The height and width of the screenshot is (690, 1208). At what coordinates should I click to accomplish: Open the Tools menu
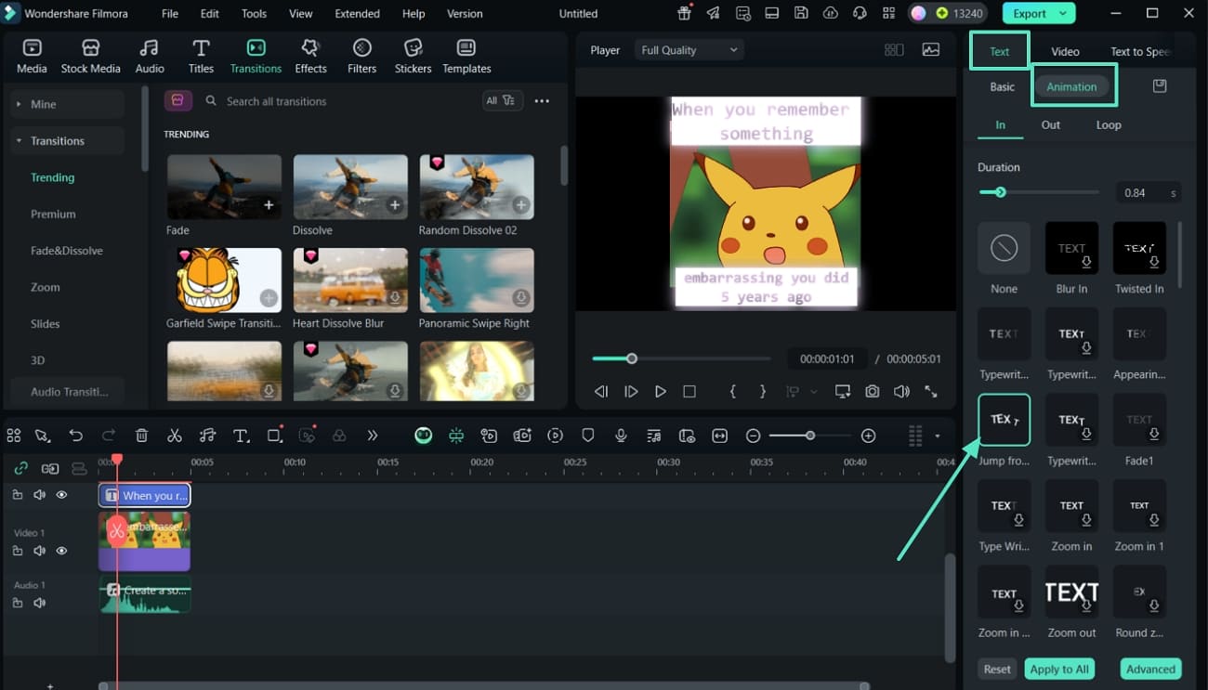[254, 14]
